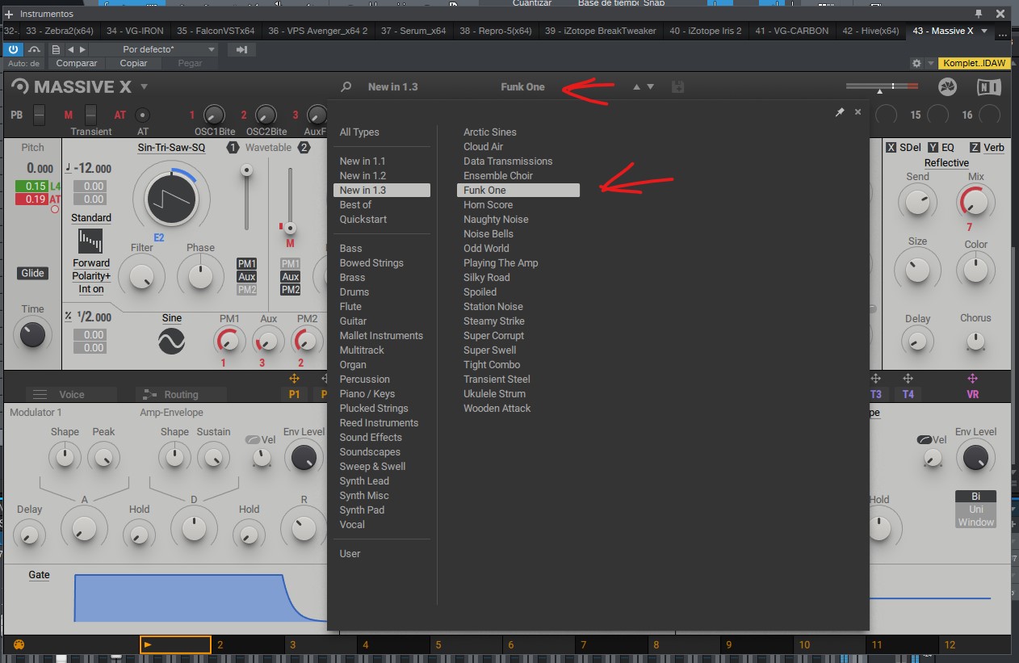
Task: Adjust the master volume slider in header
Action: tap(882, 86)
